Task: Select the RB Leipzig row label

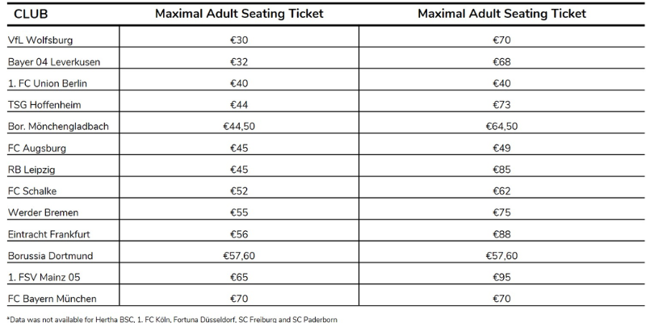Action: click(31, 170)
